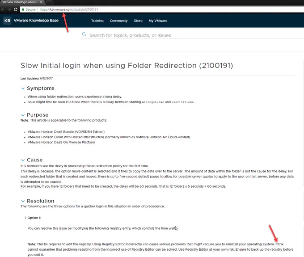Click the KB logo icon
Image resolution: width=304 pixels, height=257 pixels.
point(7,21)
